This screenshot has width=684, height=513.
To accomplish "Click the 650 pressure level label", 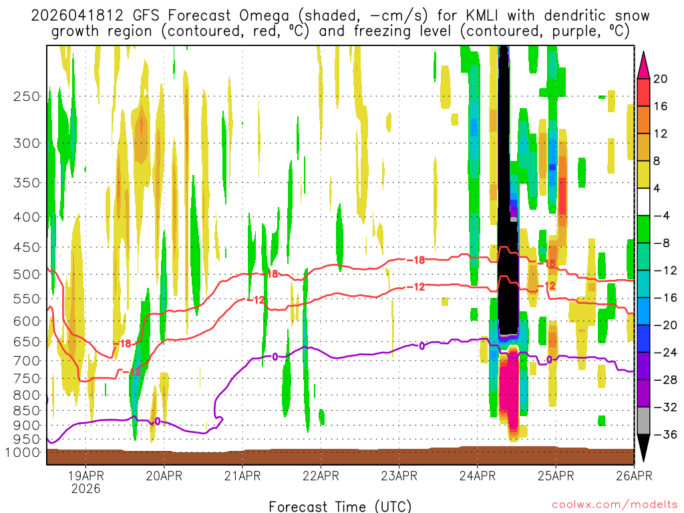I will [x=27, y=341].
